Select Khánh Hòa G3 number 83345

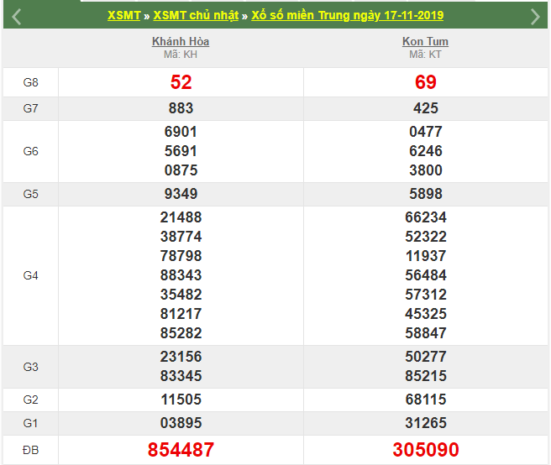coord(181,376)
